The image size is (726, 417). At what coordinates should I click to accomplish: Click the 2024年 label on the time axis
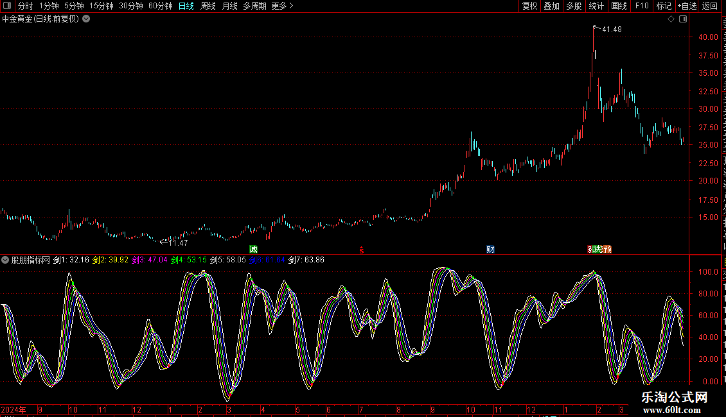click(13, 409)
